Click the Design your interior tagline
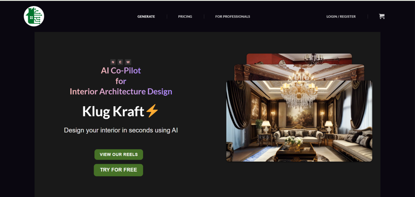 tap(121, 130)
